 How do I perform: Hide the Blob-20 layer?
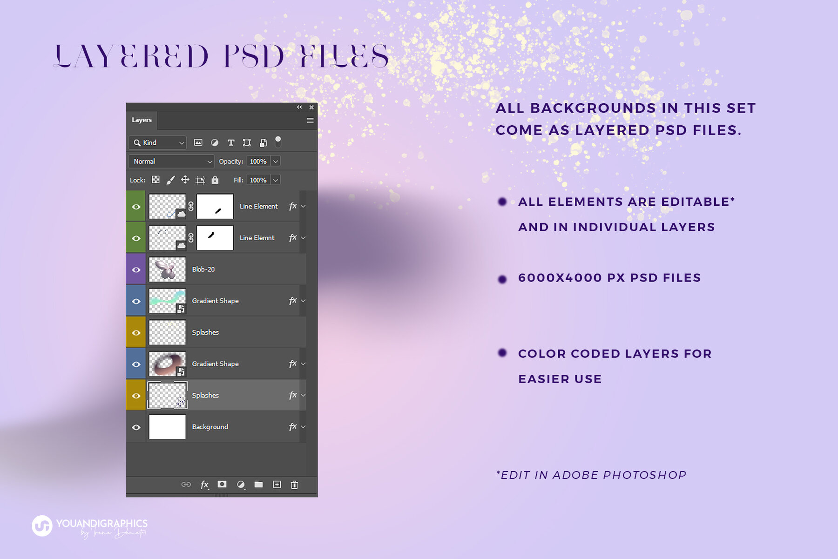(x=136, y=270)
